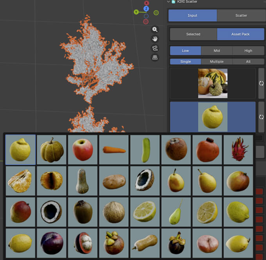Image resolution: width=266 pixels, height=260 pixels.
Task: Collapse the KIRI Scatter panel
Action: (169, 2)
